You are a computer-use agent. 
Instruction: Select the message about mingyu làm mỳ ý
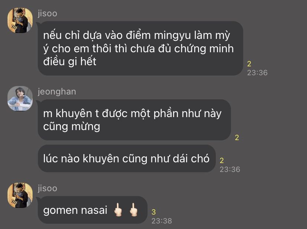[140, 48]
